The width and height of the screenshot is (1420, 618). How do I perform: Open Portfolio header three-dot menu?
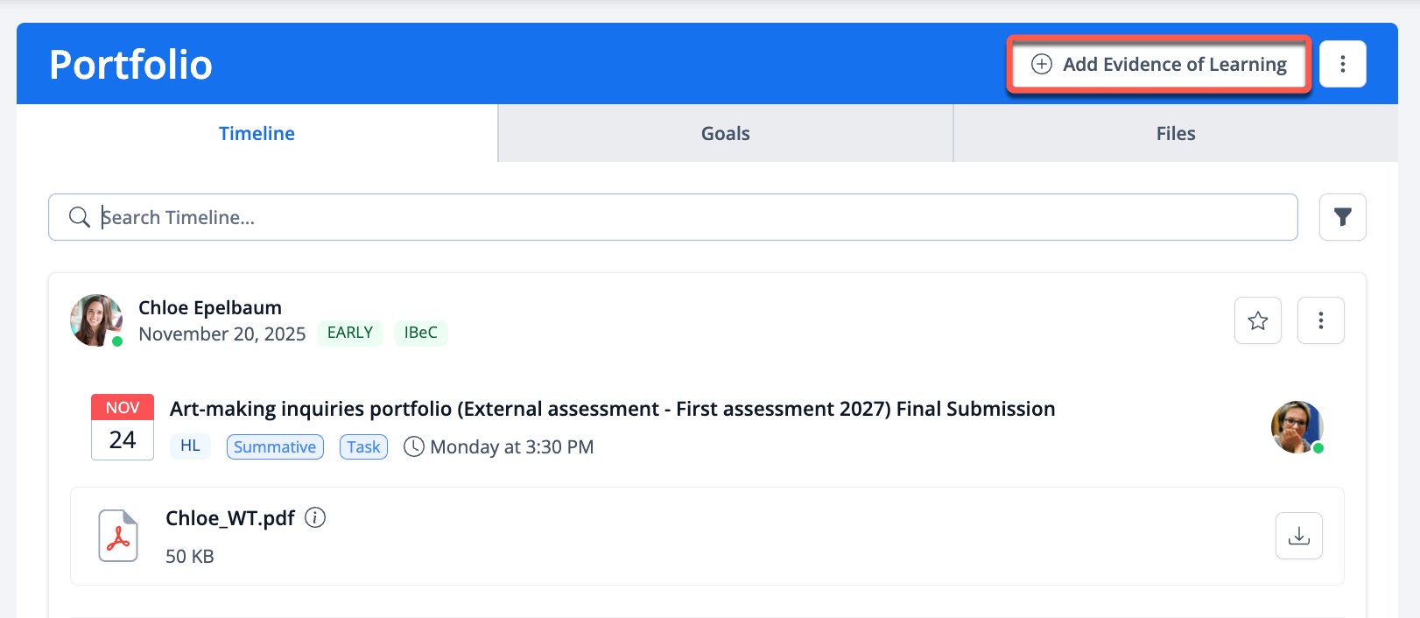click(x=1342, y=64)
